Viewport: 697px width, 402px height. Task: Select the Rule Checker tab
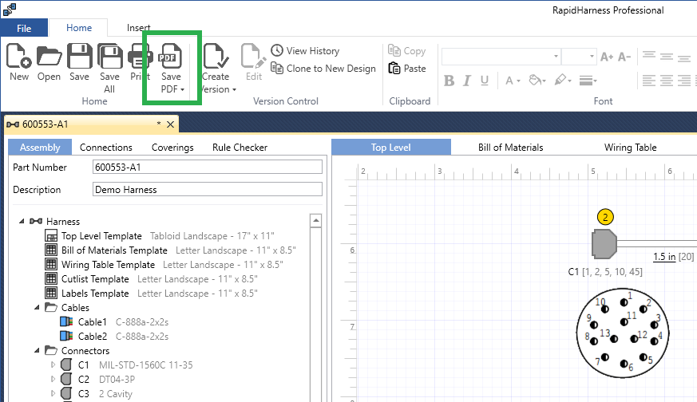pyautogui.click(x=240, y=148)
